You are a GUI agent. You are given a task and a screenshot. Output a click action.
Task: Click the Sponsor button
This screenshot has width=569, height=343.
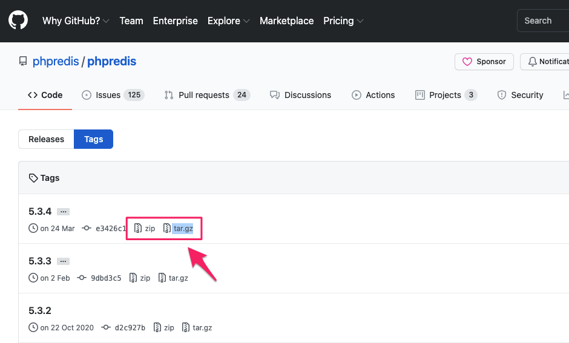484,62
